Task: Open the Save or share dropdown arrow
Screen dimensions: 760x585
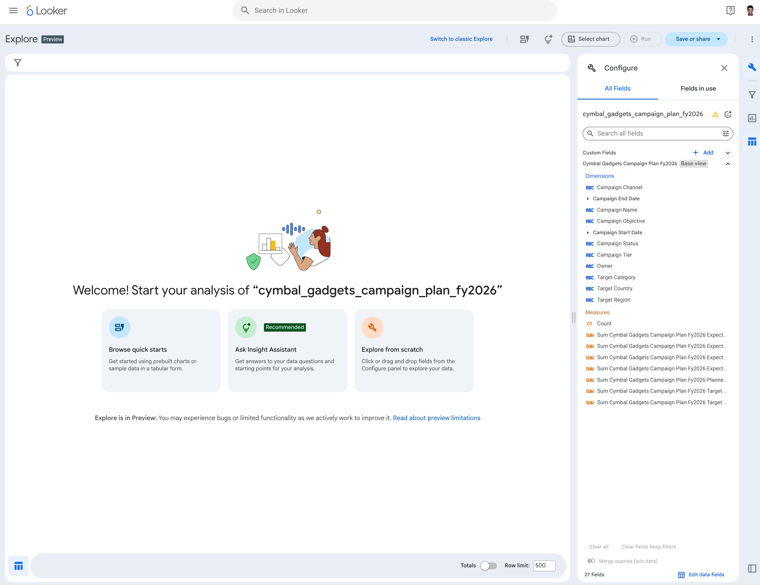Action: [x=718, y=39]
